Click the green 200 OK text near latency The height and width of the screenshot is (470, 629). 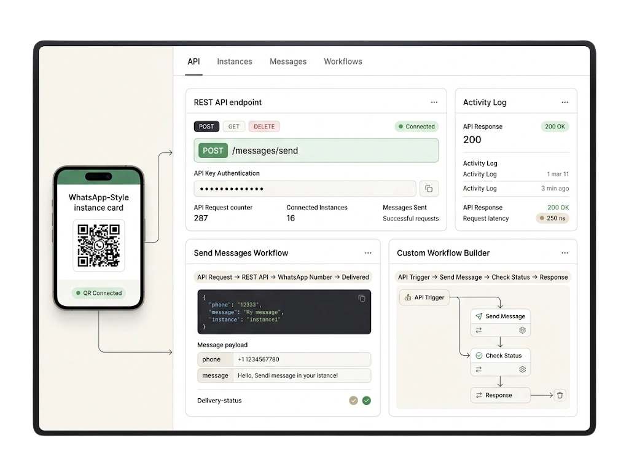(558, 208)
